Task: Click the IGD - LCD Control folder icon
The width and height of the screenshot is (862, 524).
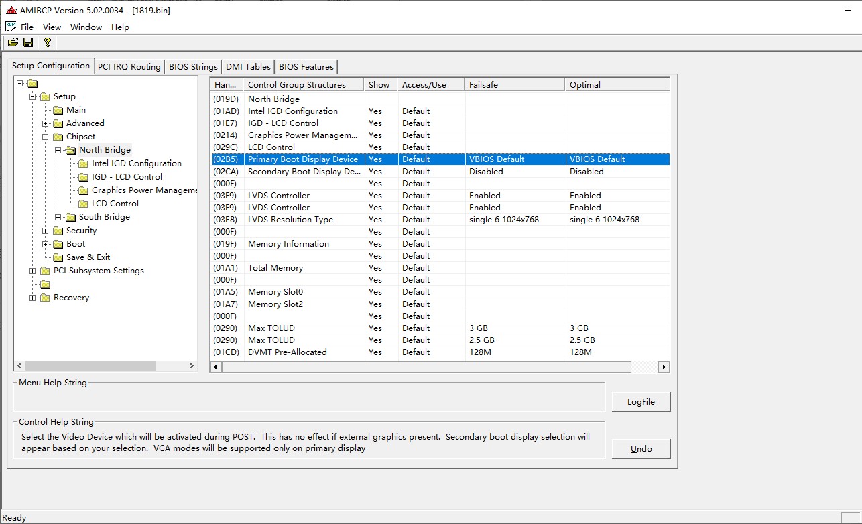Action: coord(84,177)
